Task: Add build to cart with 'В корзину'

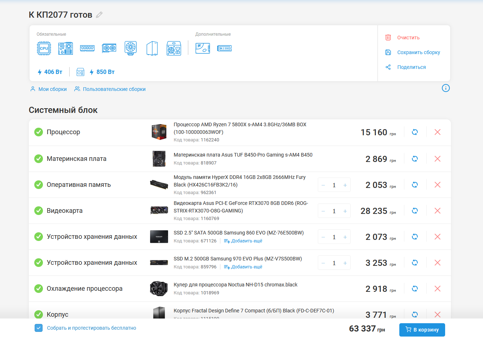Action: click(422, 330)
